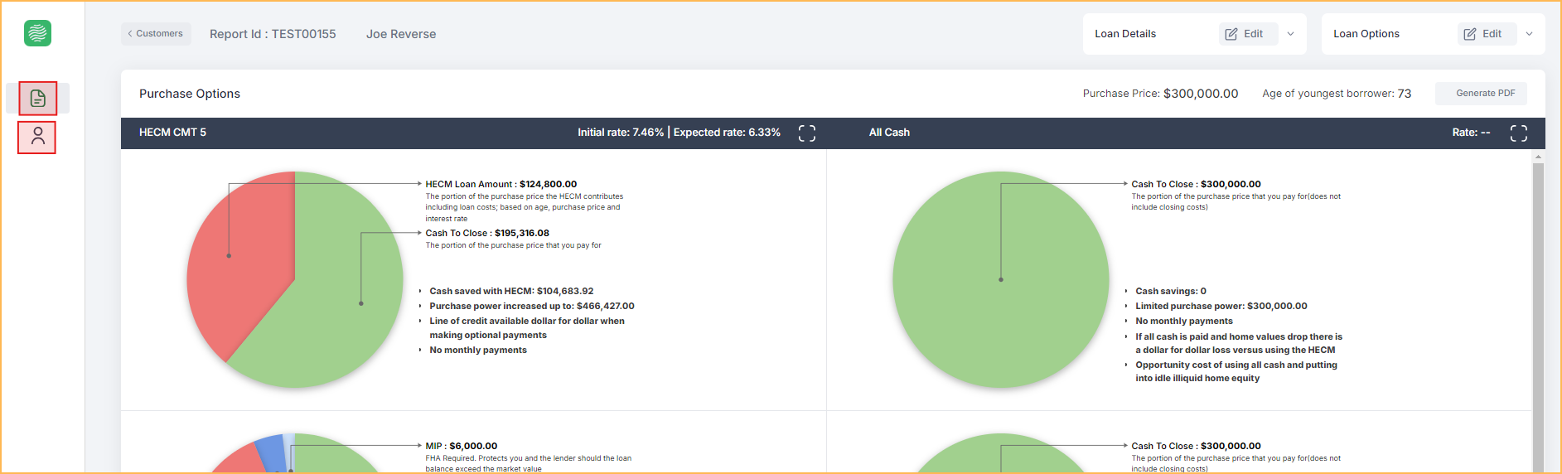Open the reports document sidebar icon
The image size is (1562, 474).
click(x=38, y=99)
